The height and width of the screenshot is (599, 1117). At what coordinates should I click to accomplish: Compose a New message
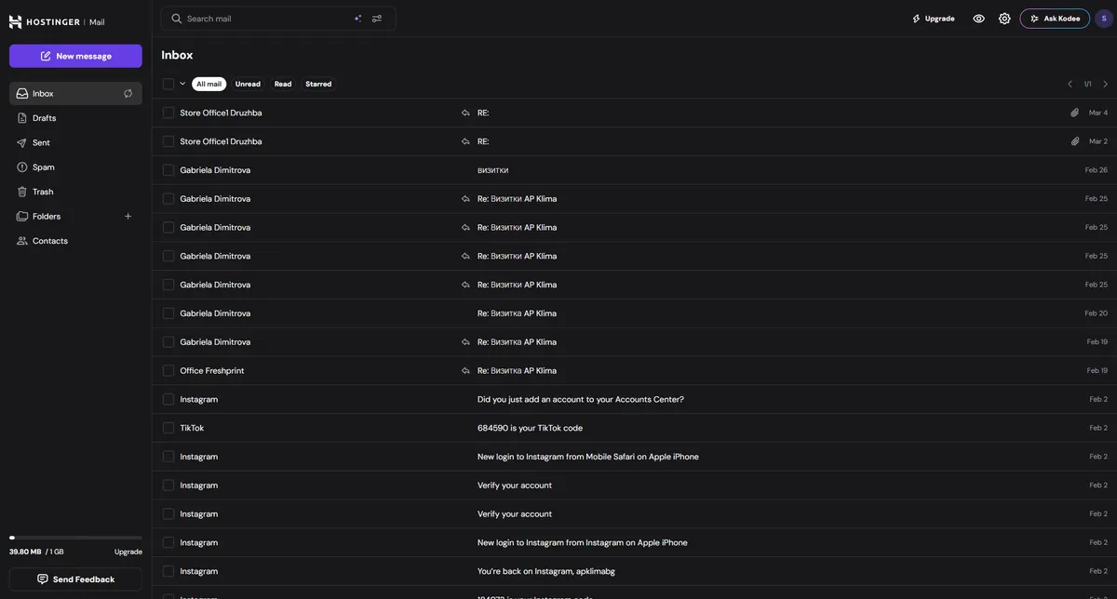(x=75, y=56)
